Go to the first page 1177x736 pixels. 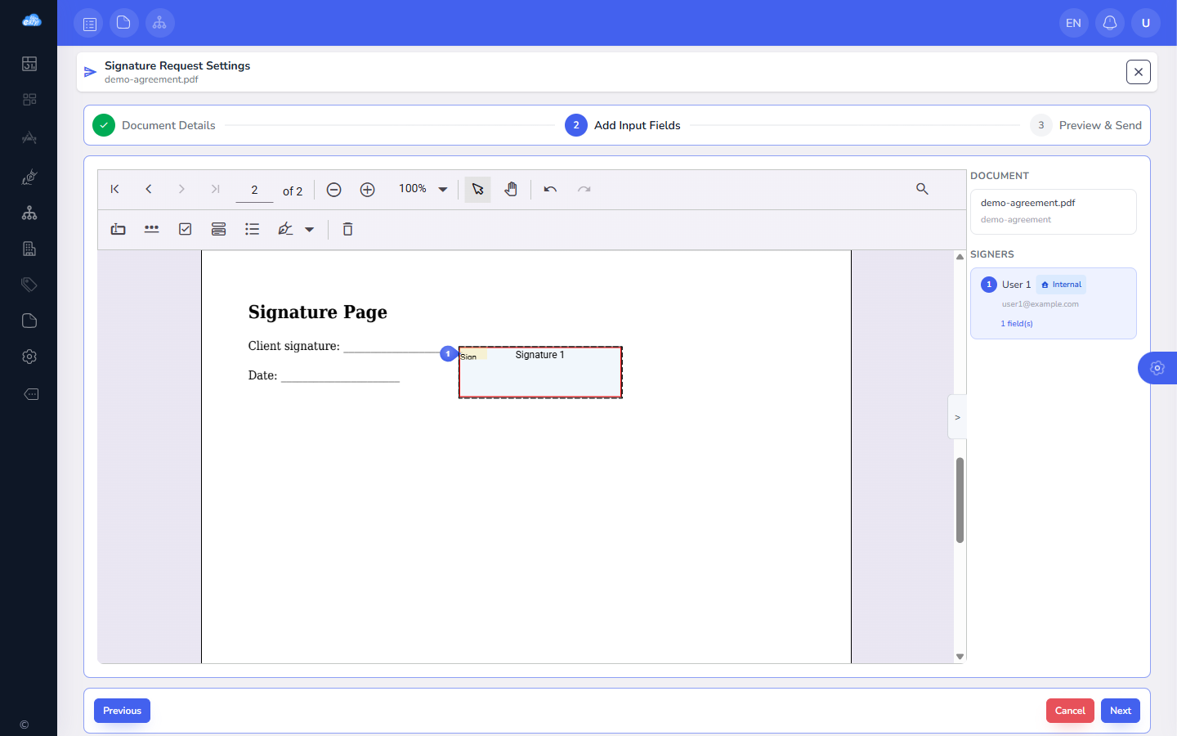(115, 190)
